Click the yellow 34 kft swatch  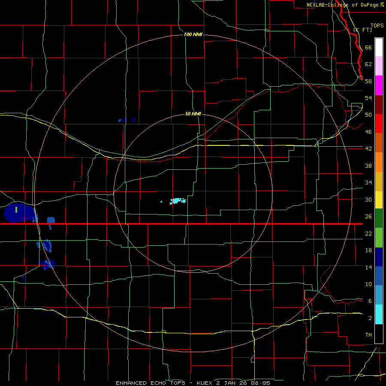pos(379,200)
